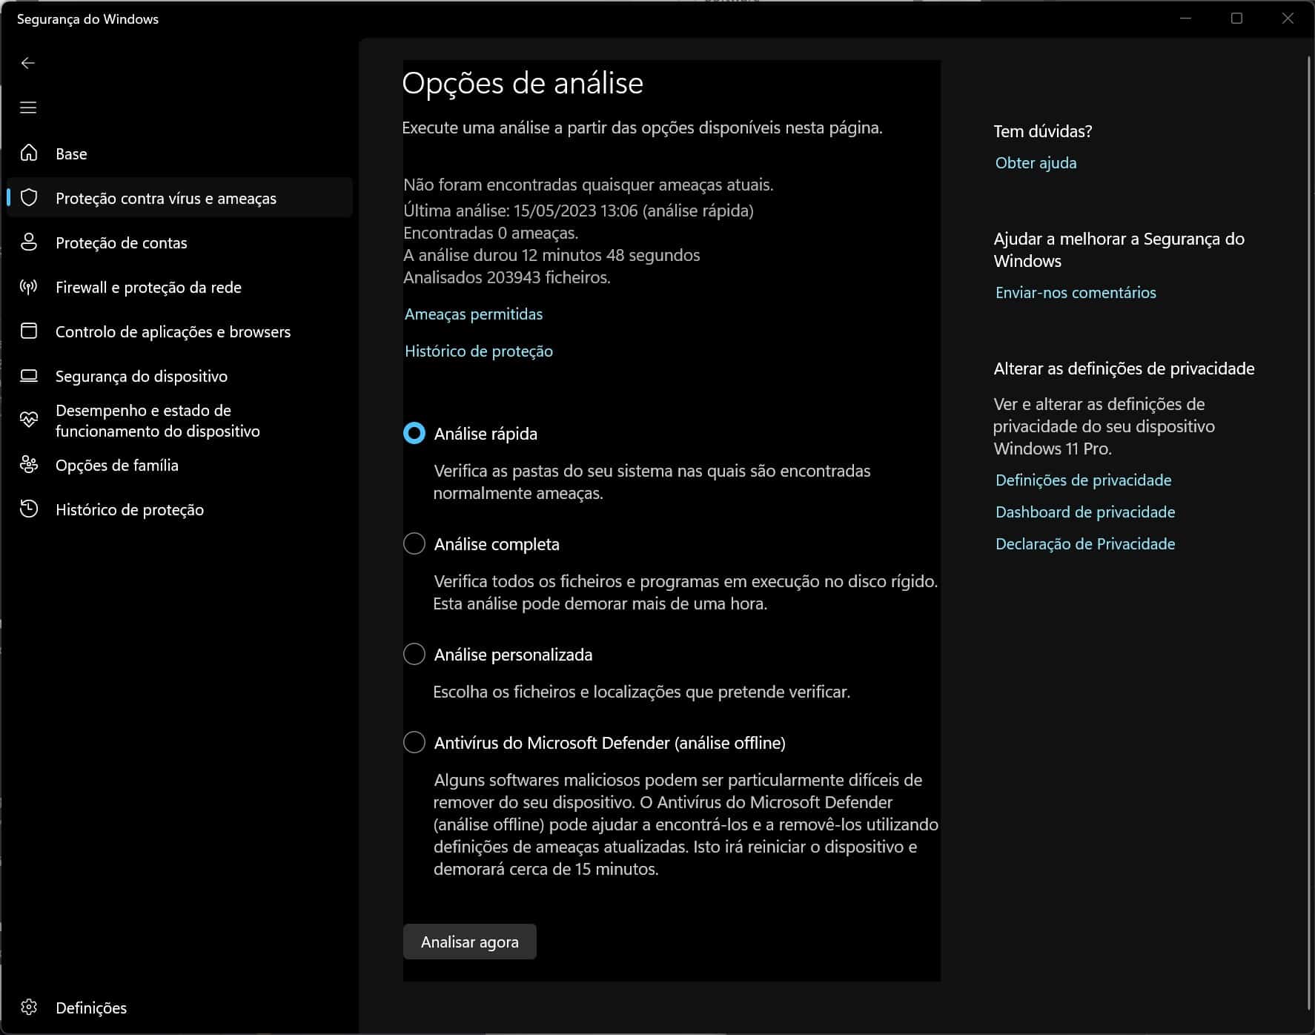Click Segurança do dispositivo laptop icon
The height and width of the screenshot is (1035, 1315).
[x=29, y=376]
